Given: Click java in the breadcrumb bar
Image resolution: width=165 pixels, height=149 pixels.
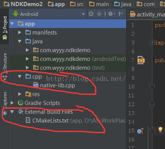Looking at the screenshot, I should 123,4.
